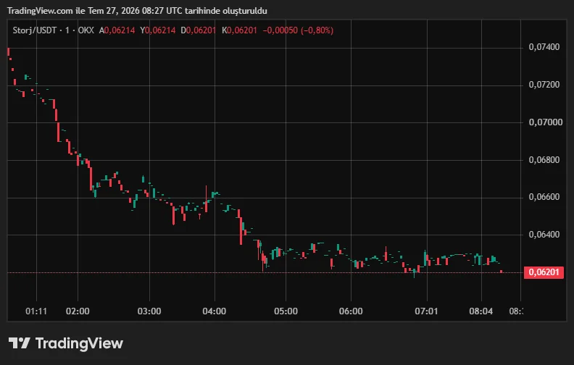Viewport: 574px width, 365px height.
Task: Click the -0,00050 (-0,80%) change value
Action: [298, 30]
